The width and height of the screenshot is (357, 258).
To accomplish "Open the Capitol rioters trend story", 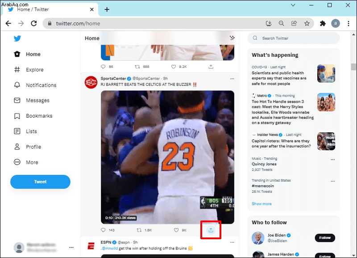I will tap(293, 141).
